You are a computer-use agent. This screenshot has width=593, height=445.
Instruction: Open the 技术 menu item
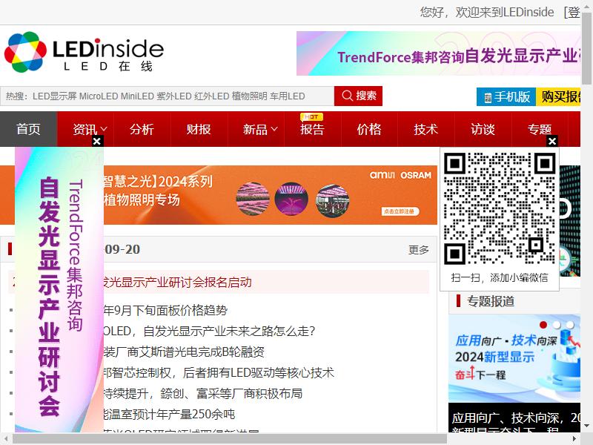[425, 129]
